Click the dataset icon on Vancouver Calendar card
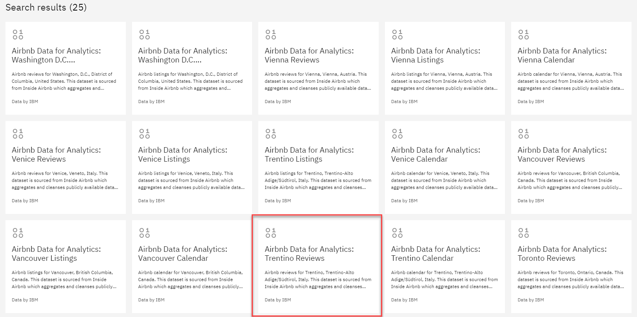 [144, 233]
